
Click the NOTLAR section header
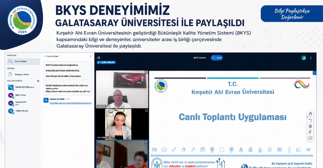click(11, 68)
